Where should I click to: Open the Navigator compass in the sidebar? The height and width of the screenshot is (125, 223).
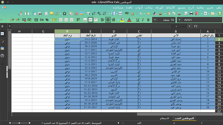pos(2,56)
